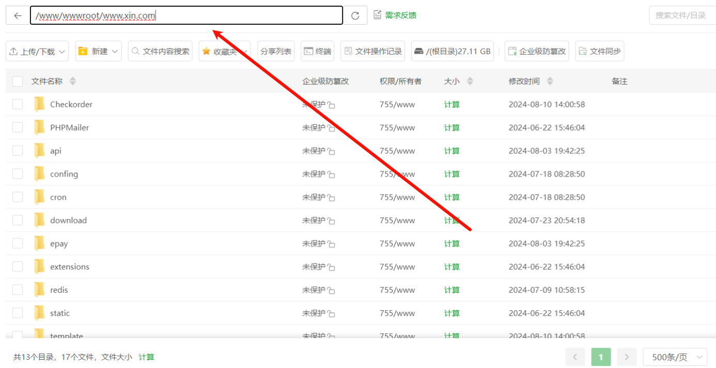Click 755/www permission for PHPMailer
The image size is (716, 368).
397,127
